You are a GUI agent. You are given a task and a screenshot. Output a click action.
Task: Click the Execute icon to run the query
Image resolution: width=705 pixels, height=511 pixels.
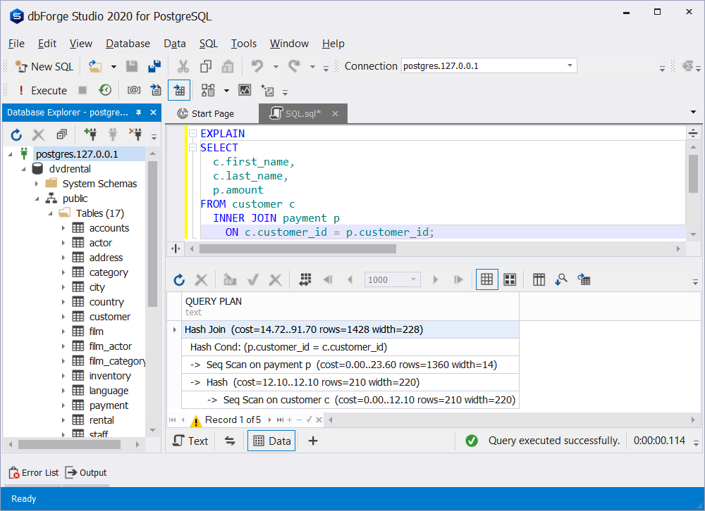[x=41, y=90]
